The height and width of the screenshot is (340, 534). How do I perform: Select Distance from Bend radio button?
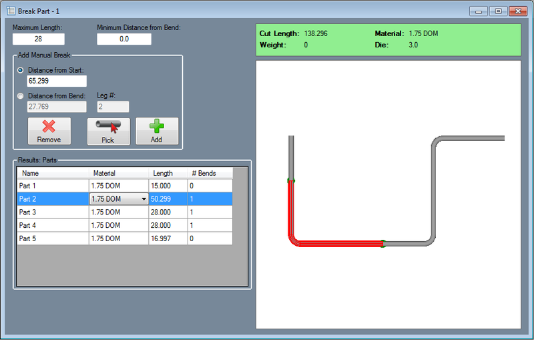tap(21, 96)
